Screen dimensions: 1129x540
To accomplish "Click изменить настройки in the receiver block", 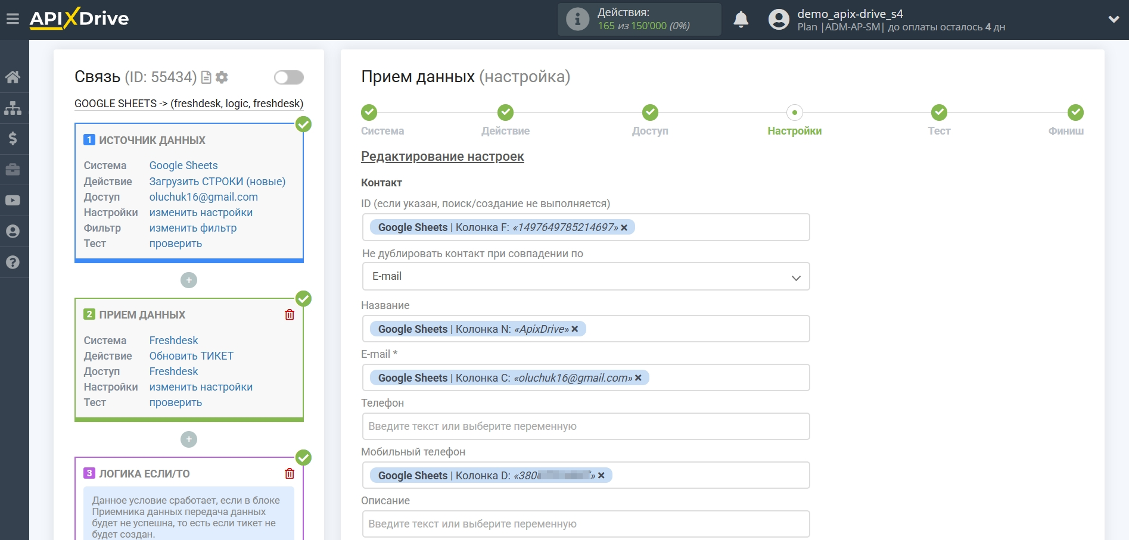I will tap(201, 387).
